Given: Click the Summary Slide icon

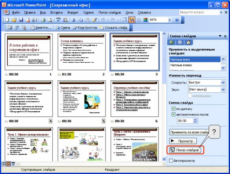Looking at the screenshot, I should coord(24,27).
